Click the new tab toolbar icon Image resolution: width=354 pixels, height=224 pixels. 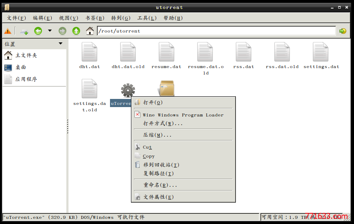[24, 31]
